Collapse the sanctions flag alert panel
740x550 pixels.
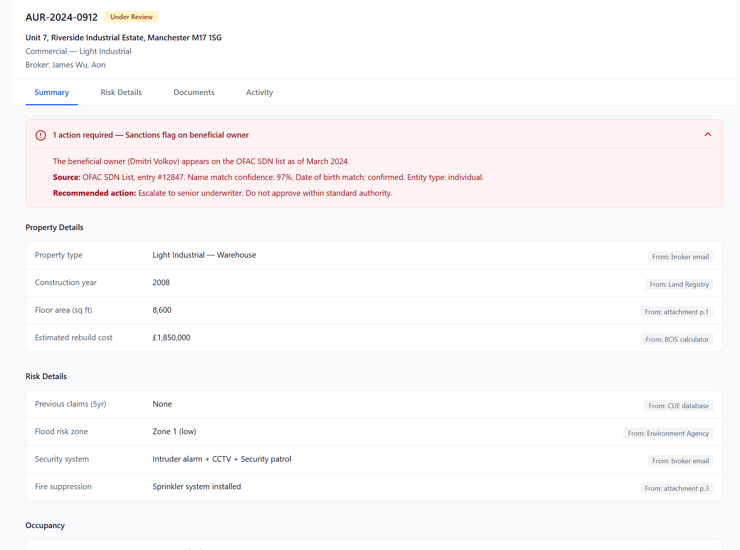click(708, 135)
